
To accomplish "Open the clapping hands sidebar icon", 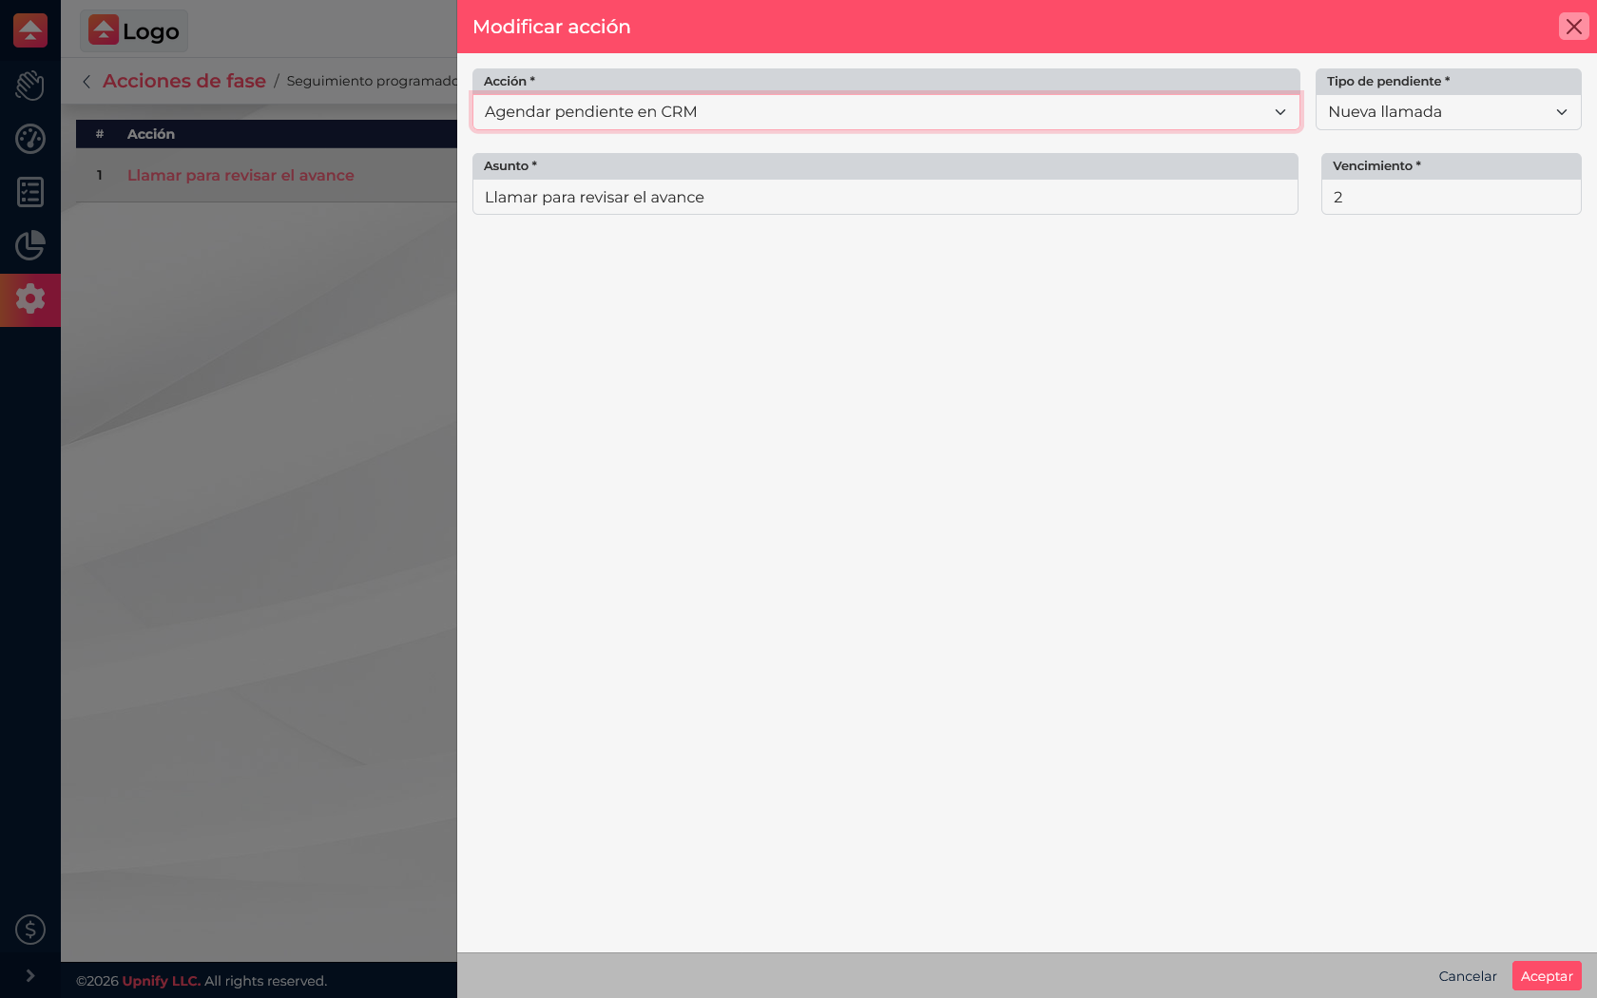I will point(30,86).
